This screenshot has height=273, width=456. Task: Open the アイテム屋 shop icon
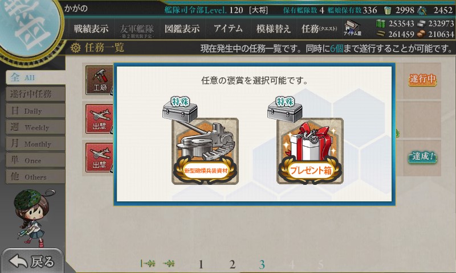(x=352, y=28)
